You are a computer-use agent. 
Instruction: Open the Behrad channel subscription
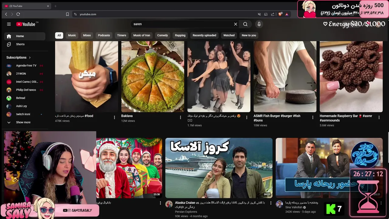tap(25, 98)
